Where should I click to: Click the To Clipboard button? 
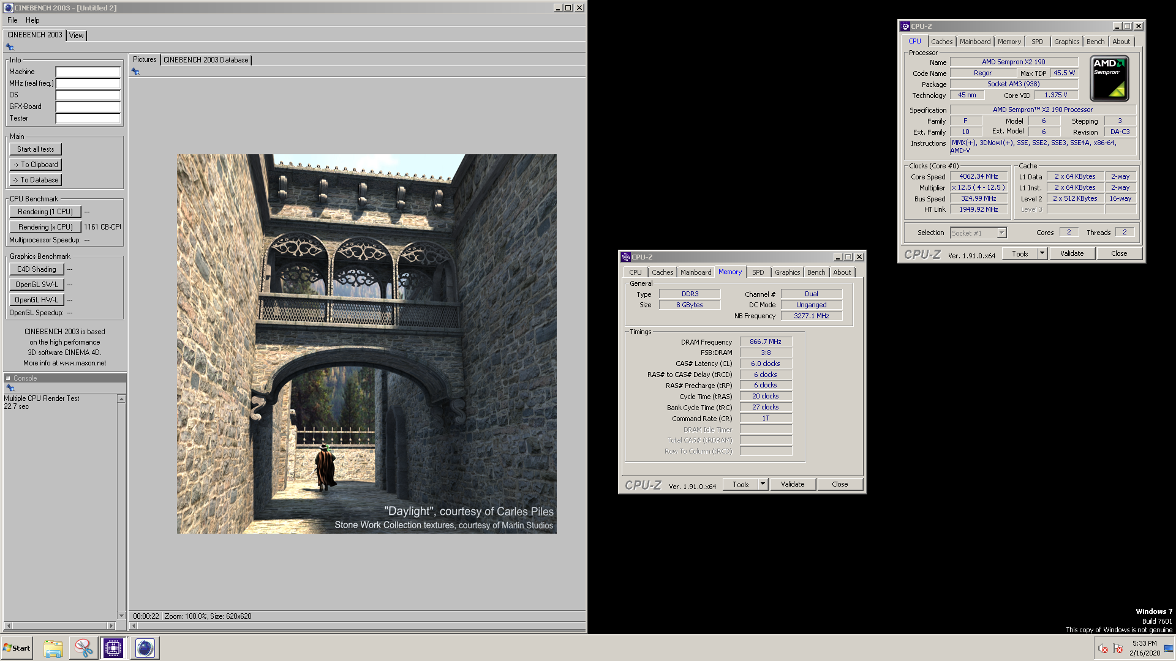point(36,165)
